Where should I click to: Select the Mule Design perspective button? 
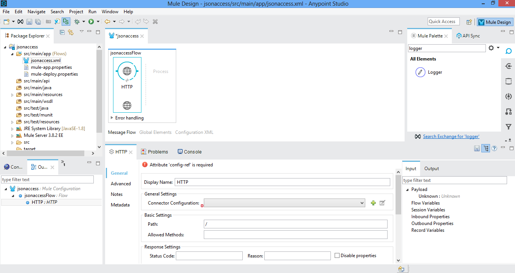495,22
